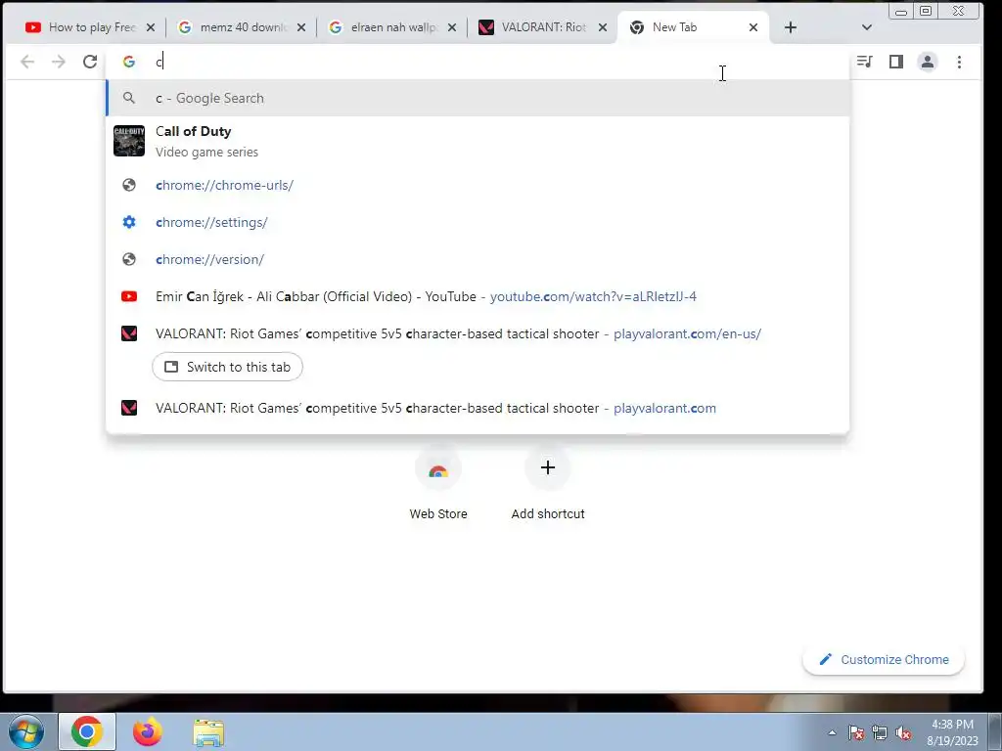
Task: Click Valorant icon beside last playvalorant.com suggestion
Action: [129, 408]
